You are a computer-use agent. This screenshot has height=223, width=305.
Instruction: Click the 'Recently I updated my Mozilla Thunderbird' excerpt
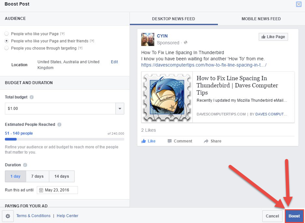pyautogui.click(x=242, y=100)
